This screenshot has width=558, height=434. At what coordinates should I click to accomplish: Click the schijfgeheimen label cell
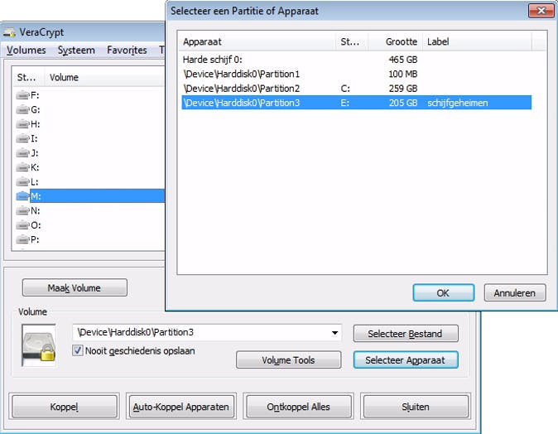tap(458, 103)
